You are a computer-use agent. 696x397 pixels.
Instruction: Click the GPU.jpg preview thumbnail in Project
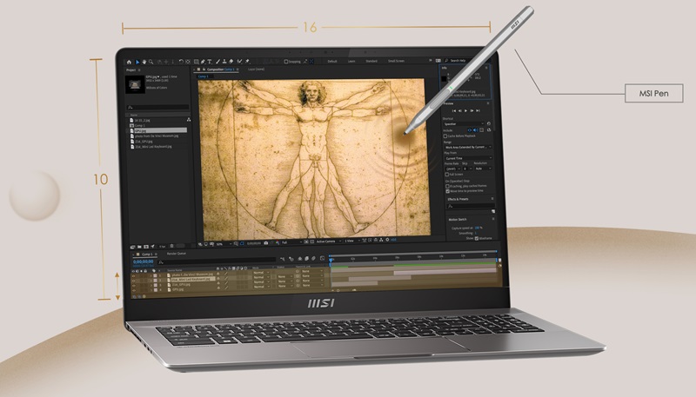[x=136, y=84]
